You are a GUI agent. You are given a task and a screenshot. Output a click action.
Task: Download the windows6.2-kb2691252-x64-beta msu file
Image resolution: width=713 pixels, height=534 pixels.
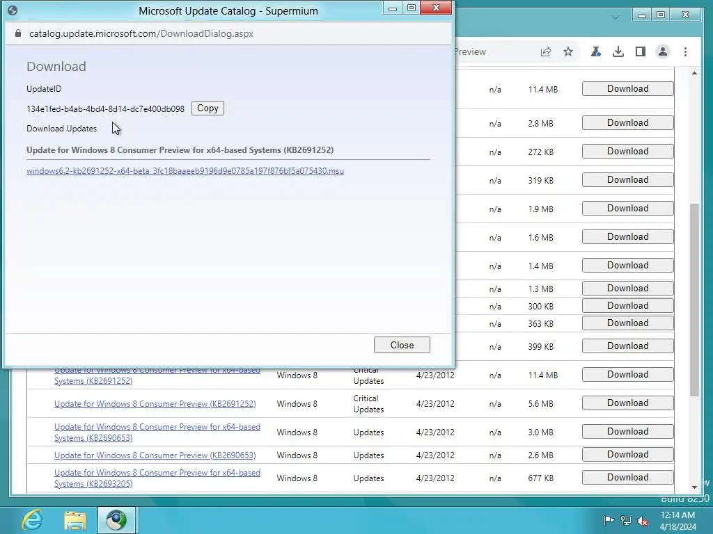(x=185, y=171)
